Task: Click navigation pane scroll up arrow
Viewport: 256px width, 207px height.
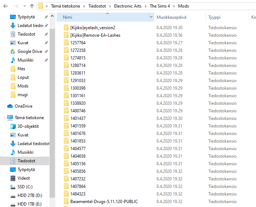Action: (52, 16)
